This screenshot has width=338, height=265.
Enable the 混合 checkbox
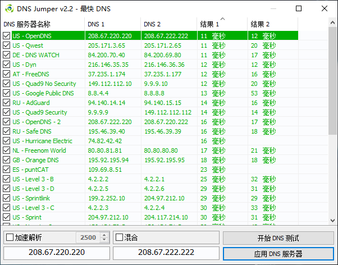[x=119, y=237]
